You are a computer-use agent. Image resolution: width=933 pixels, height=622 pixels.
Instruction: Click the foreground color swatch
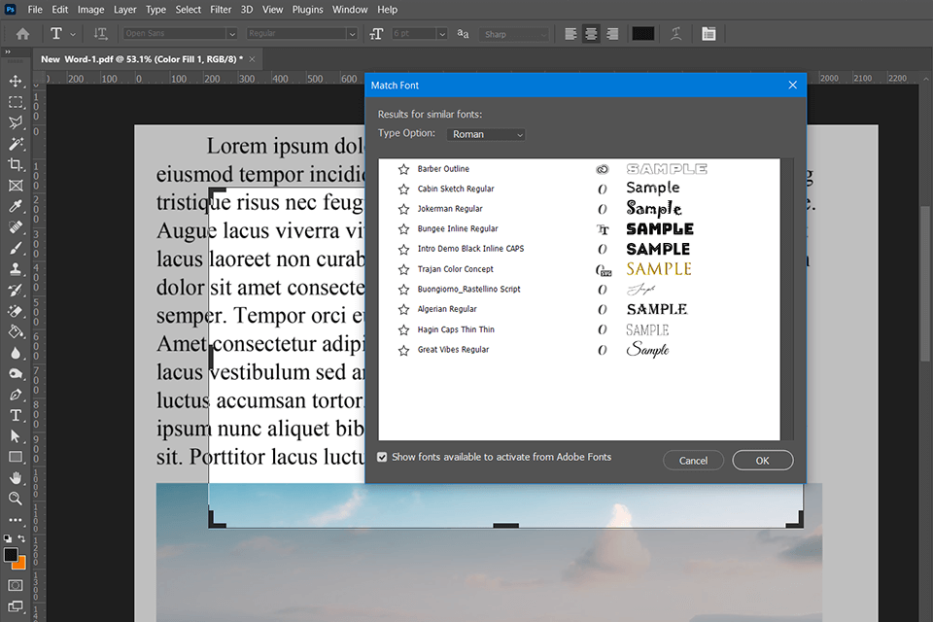[10, 554]
